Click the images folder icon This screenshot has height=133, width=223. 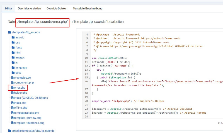click(x=13, y=57)
